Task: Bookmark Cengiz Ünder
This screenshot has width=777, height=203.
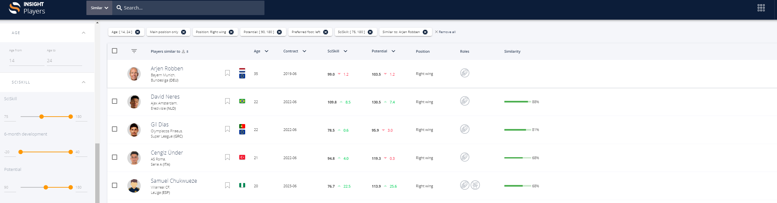Action: [x=227, y=157]
